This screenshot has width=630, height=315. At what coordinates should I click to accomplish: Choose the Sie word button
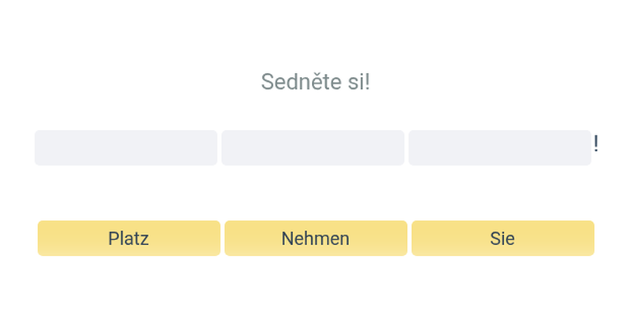502,239
